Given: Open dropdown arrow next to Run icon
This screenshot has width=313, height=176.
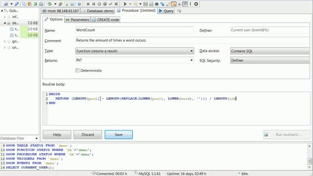Looking at the screenshot, I should [130, 4].
